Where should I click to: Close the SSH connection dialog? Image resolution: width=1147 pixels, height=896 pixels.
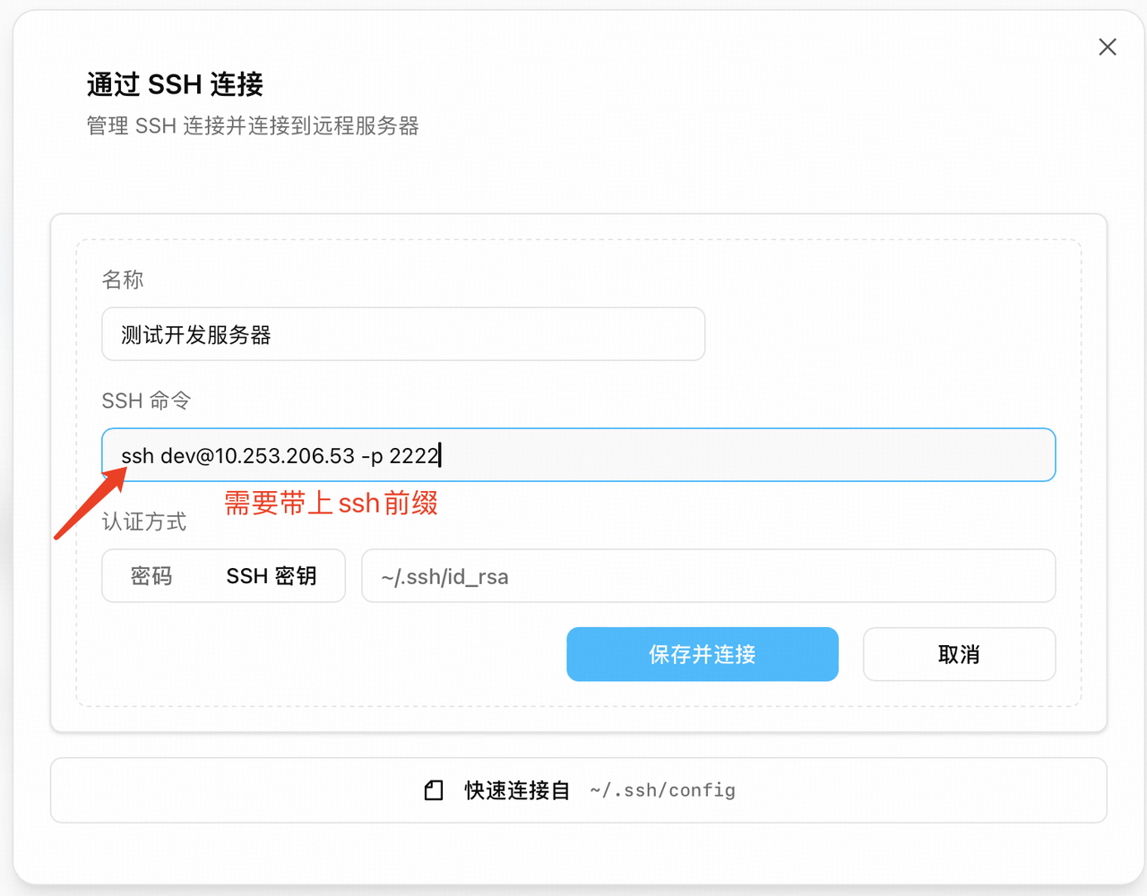click(1108, 47)
